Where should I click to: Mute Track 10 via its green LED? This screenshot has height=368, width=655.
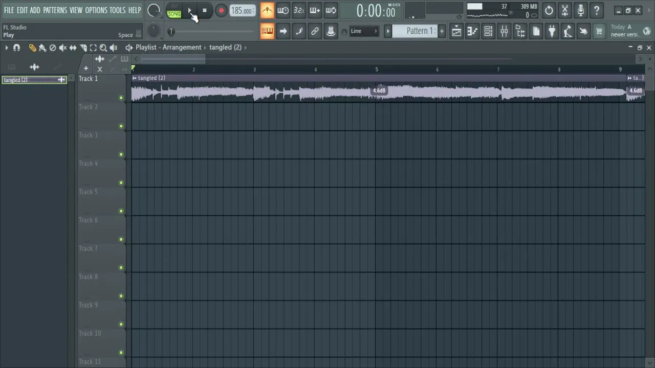click(121, 353)
